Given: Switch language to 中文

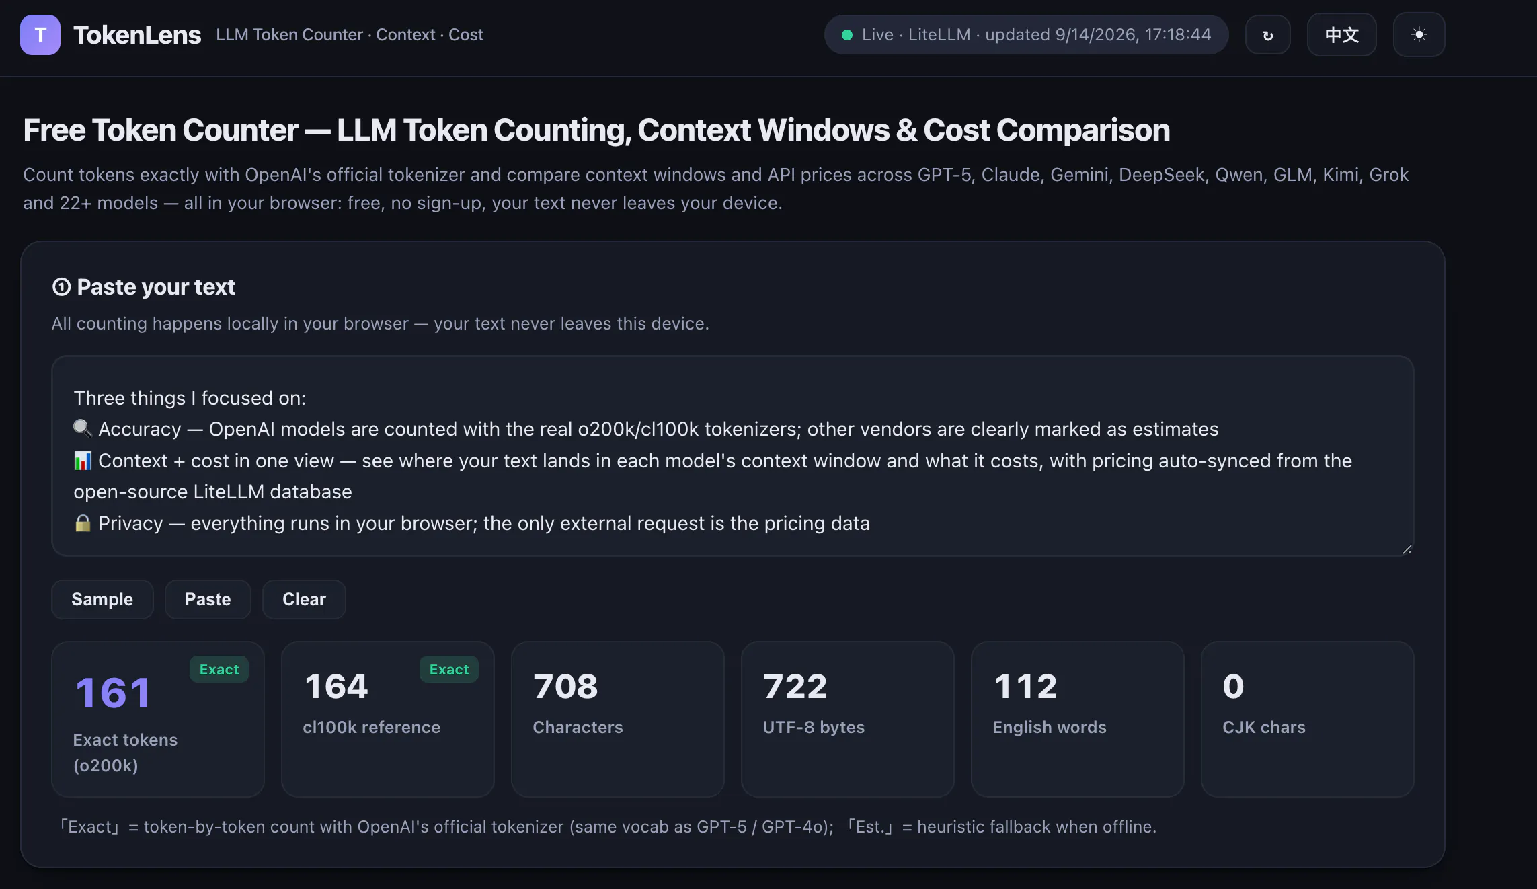Looking at the screenshot, I should [1341, 35].
